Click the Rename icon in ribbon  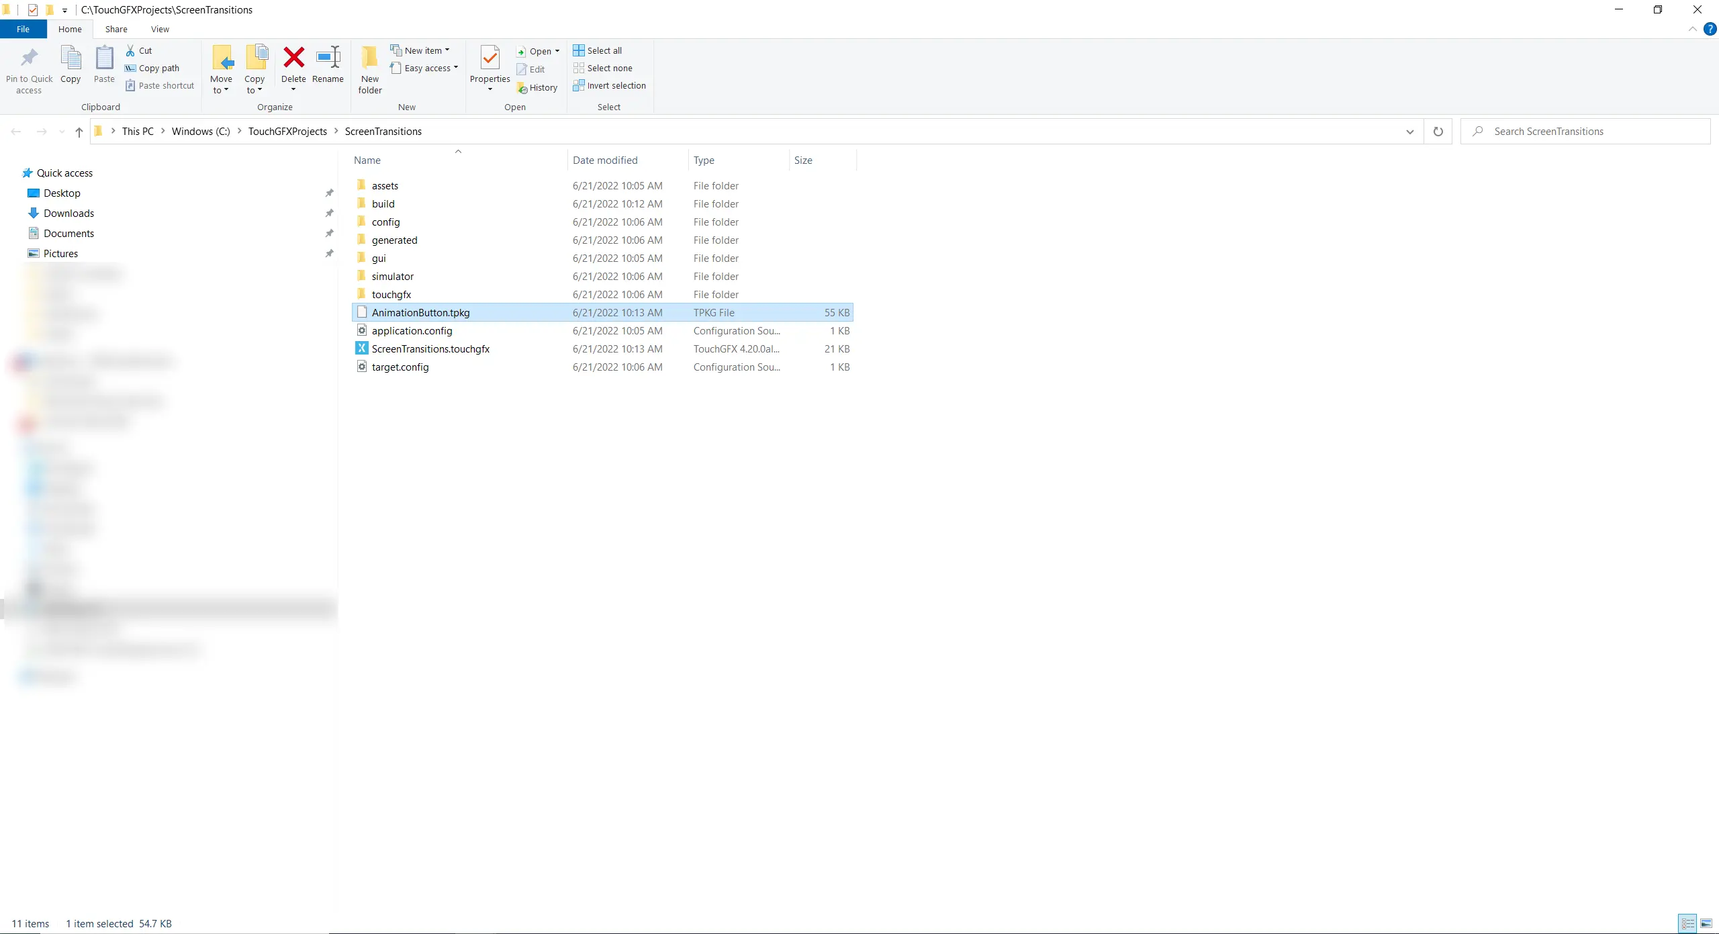[328, 58]
